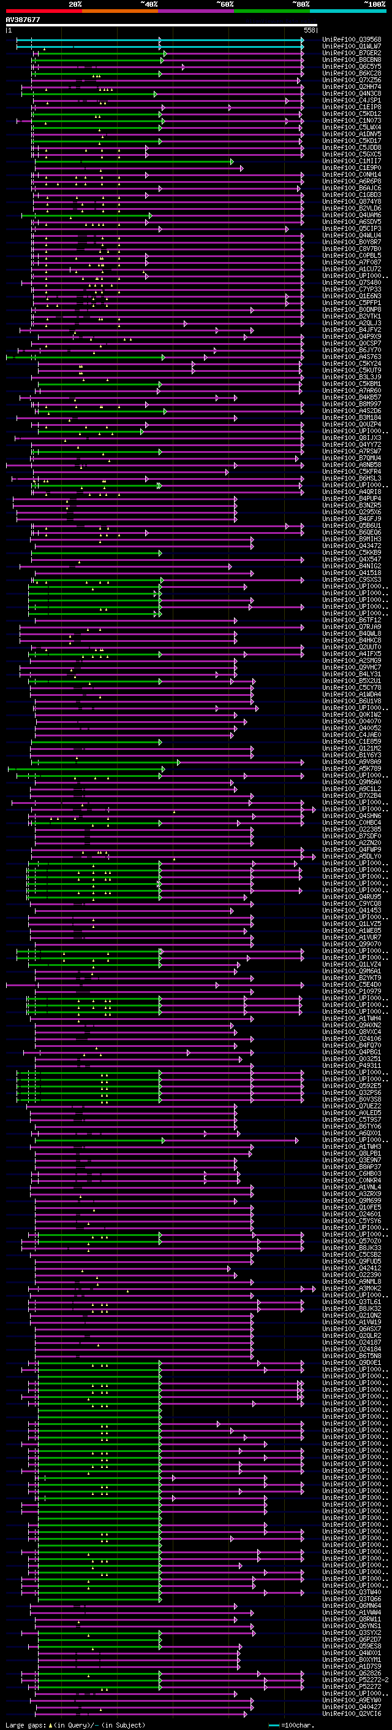
Task: Select hit label UniRef100_B4JFV2
Action: (x=351, y=330)
